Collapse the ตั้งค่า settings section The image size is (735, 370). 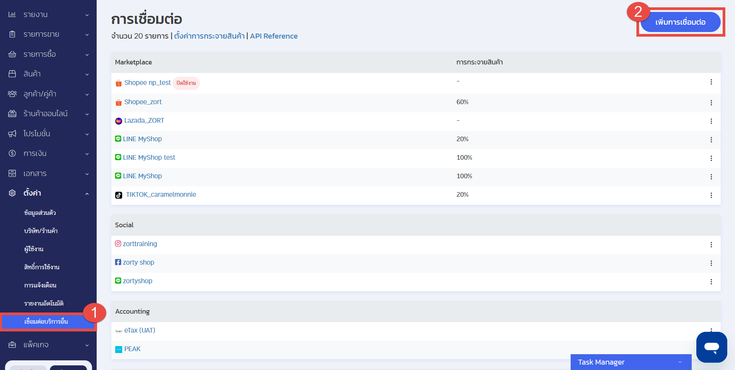click(x=87, y=194)
